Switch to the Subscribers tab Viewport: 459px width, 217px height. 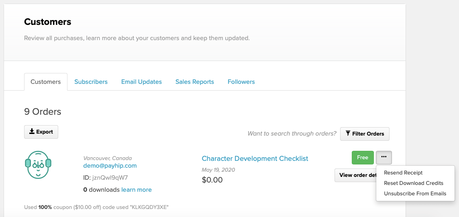click(91, 82)
